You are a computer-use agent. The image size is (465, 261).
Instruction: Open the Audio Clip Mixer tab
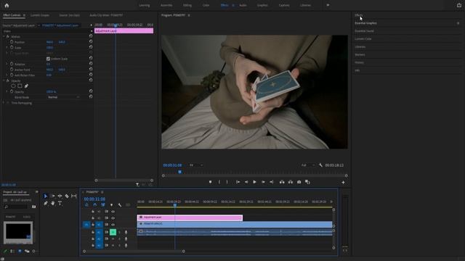(x=106, y=15)
